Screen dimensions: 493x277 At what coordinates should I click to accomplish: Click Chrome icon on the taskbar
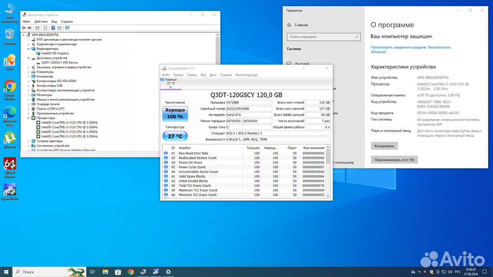[x=131, y=272]
